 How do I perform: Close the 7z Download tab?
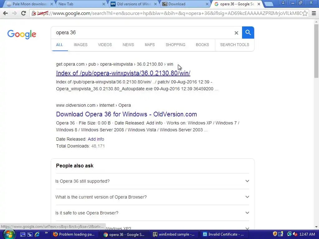coord(207,4)
